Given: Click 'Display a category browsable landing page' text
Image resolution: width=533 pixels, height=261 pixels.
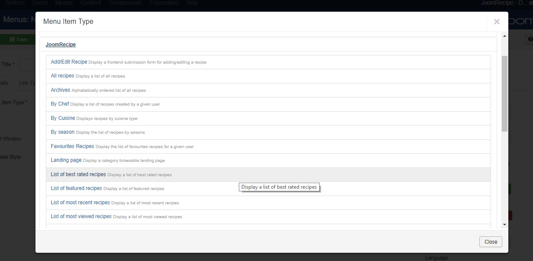Looking at the screenshot, I should tap(124, 161).
